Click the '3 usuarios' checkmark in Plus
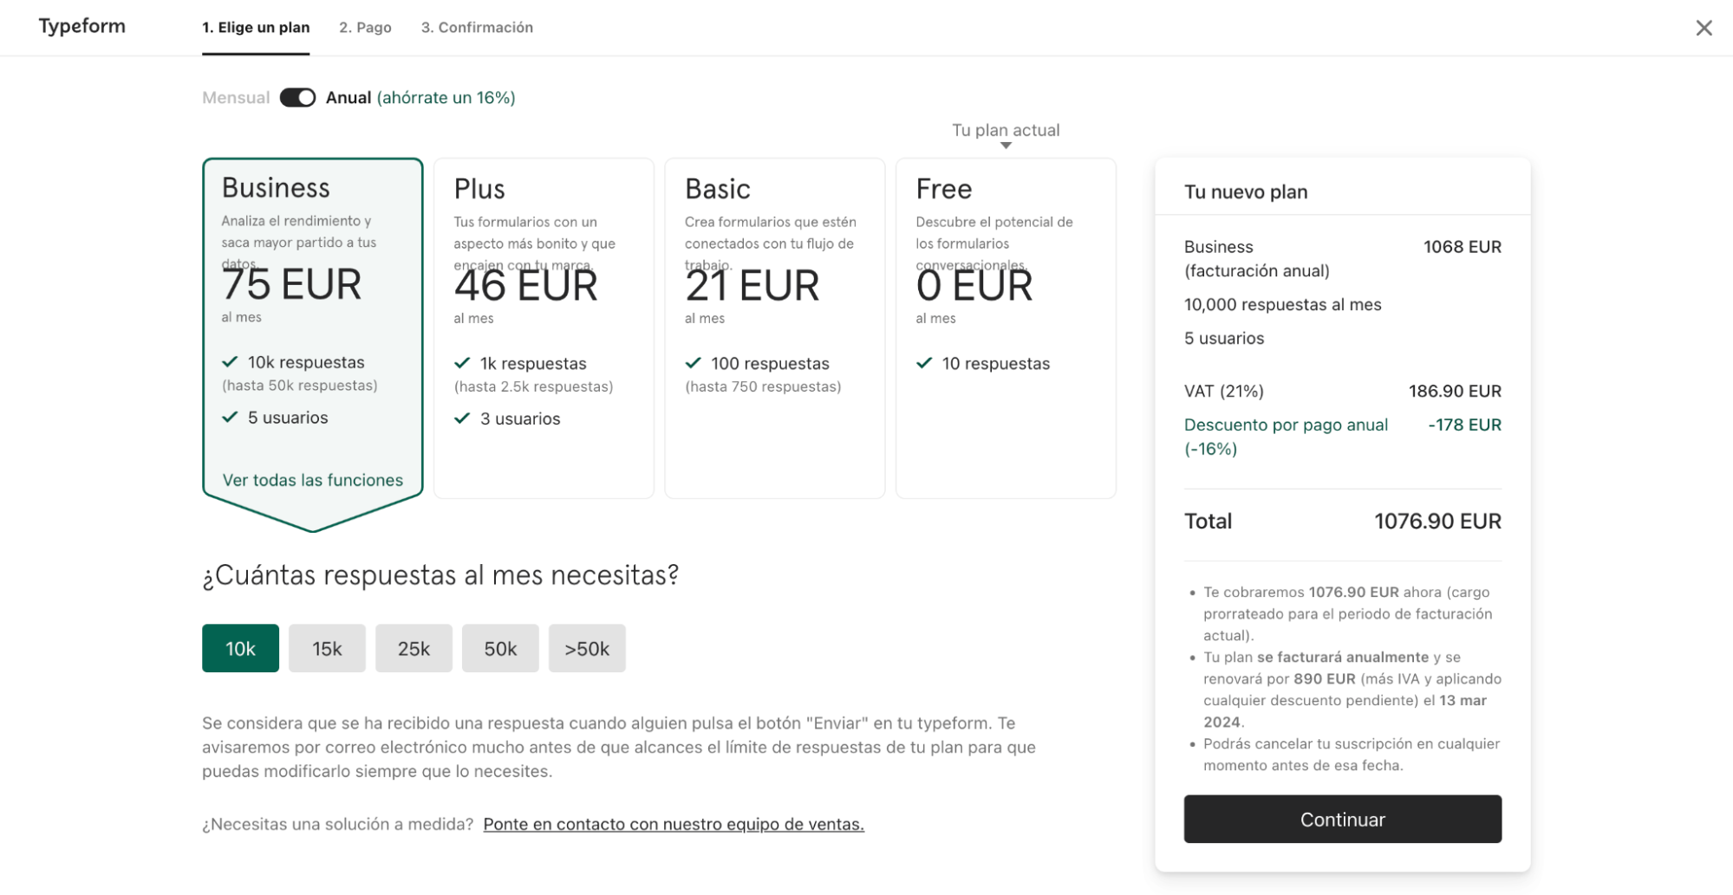The width and height of the screenshot is (1733, 895). (462, 418)
